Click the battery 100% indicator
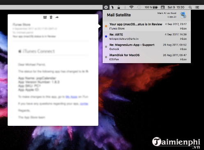The image size is (204, 150). click(x=151, y=7)
